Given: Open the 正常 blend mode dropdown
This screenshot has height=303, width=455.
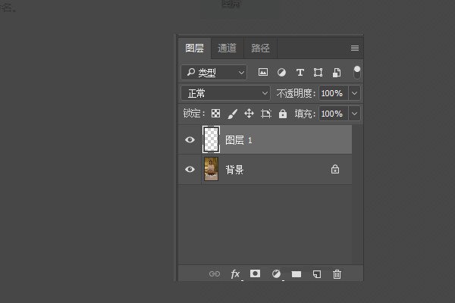Looking at the screenshot, I should point(226,93).
